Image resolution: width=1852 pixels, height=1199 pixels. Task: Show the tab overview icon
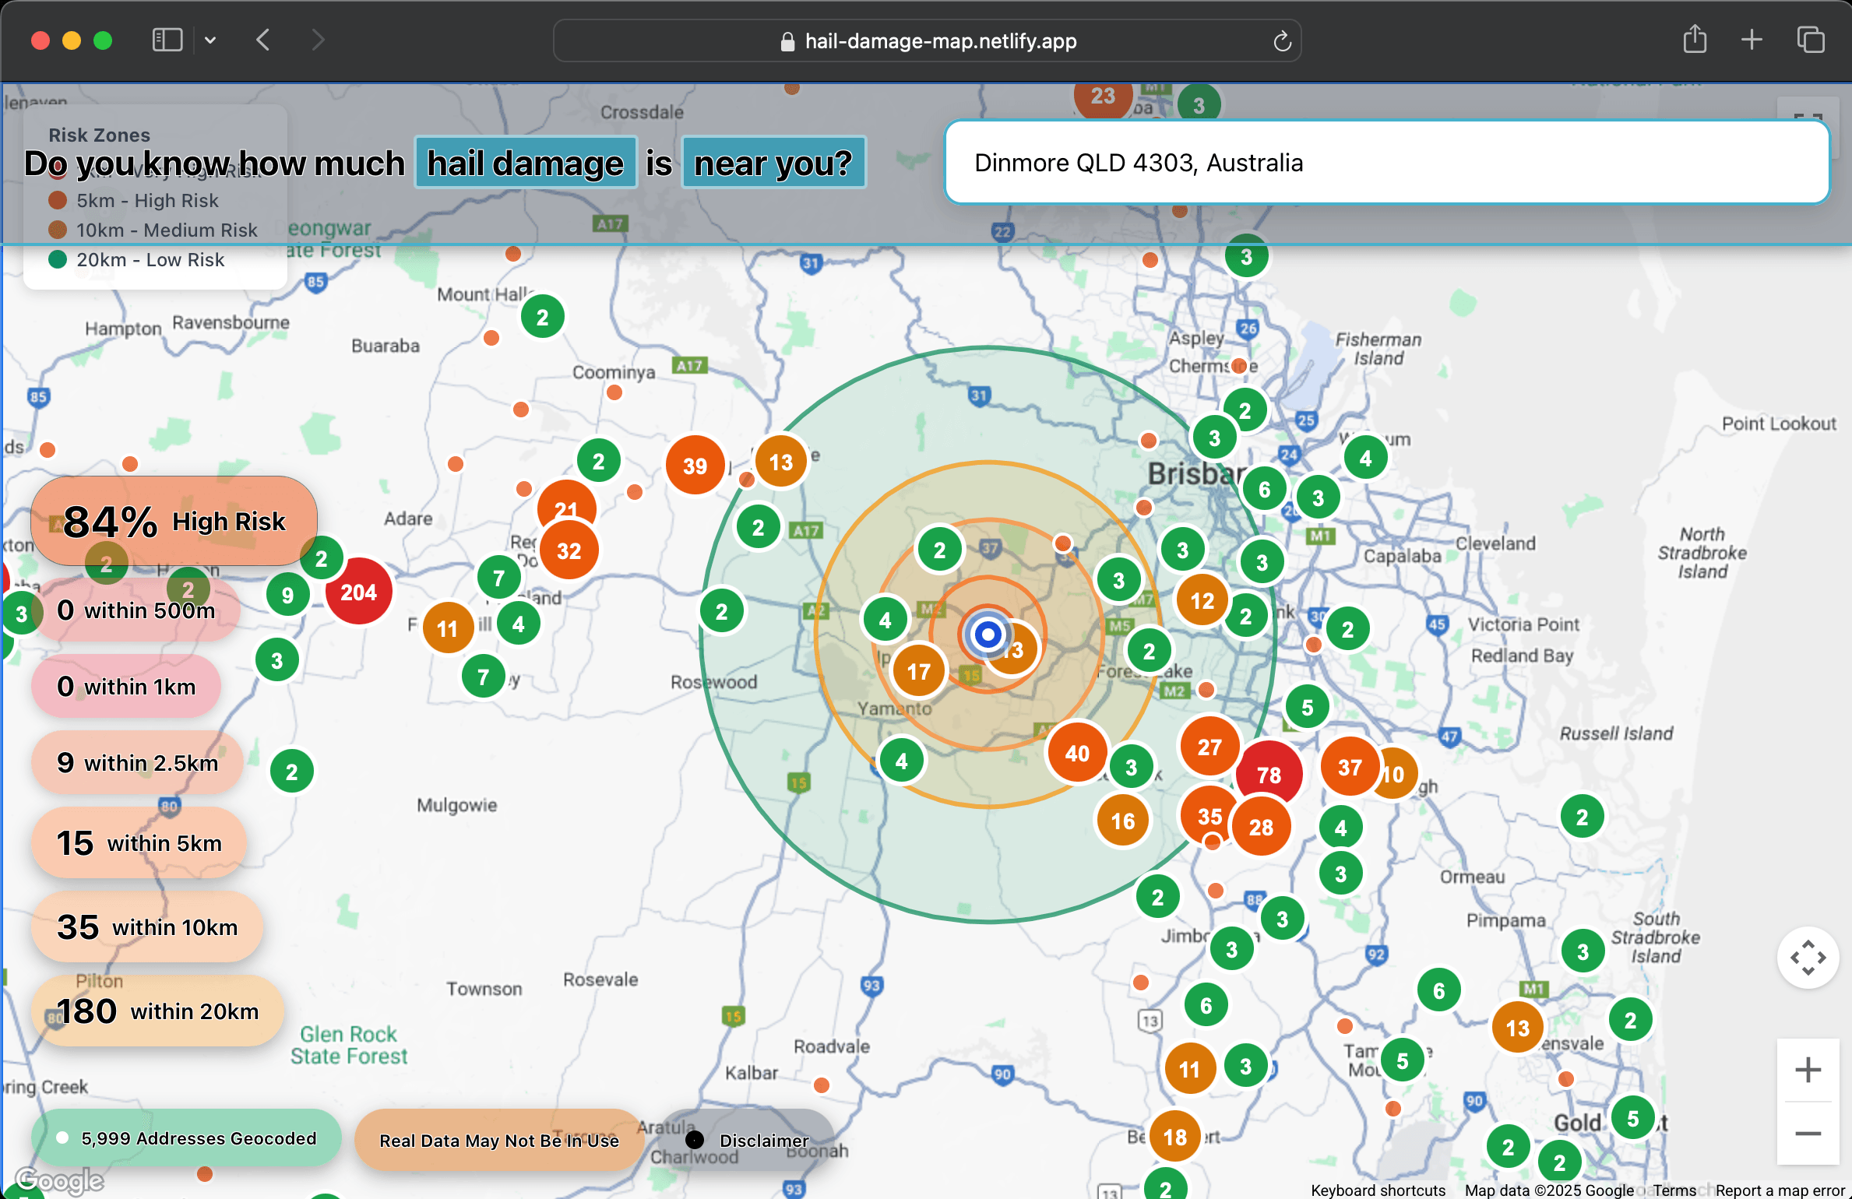tap(1810, 40)
